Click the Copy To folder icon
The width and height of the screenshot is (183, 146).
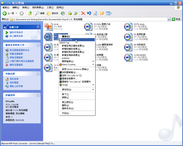coord(76,13)
